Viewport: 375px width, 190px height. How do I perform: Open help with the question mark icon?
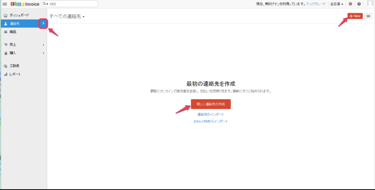click(x=359, y=4)
